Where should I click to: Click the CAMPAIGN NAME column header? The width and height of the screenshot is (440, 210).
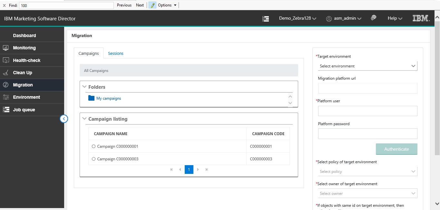[x=111, y=134]
